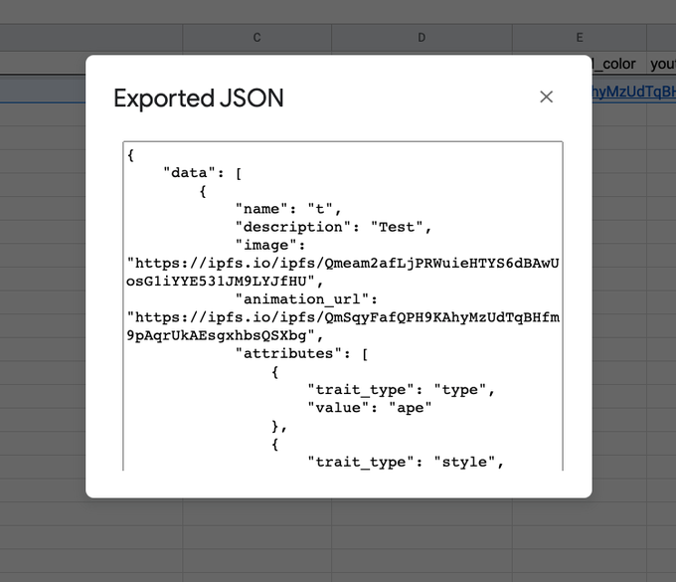The height and width of the screenshot is (582, 676).
Task: Select column E header in spreadsheet
Action: 580,38
